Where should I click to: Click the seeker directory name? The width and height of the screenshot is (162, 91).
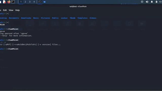pos(64,18)
